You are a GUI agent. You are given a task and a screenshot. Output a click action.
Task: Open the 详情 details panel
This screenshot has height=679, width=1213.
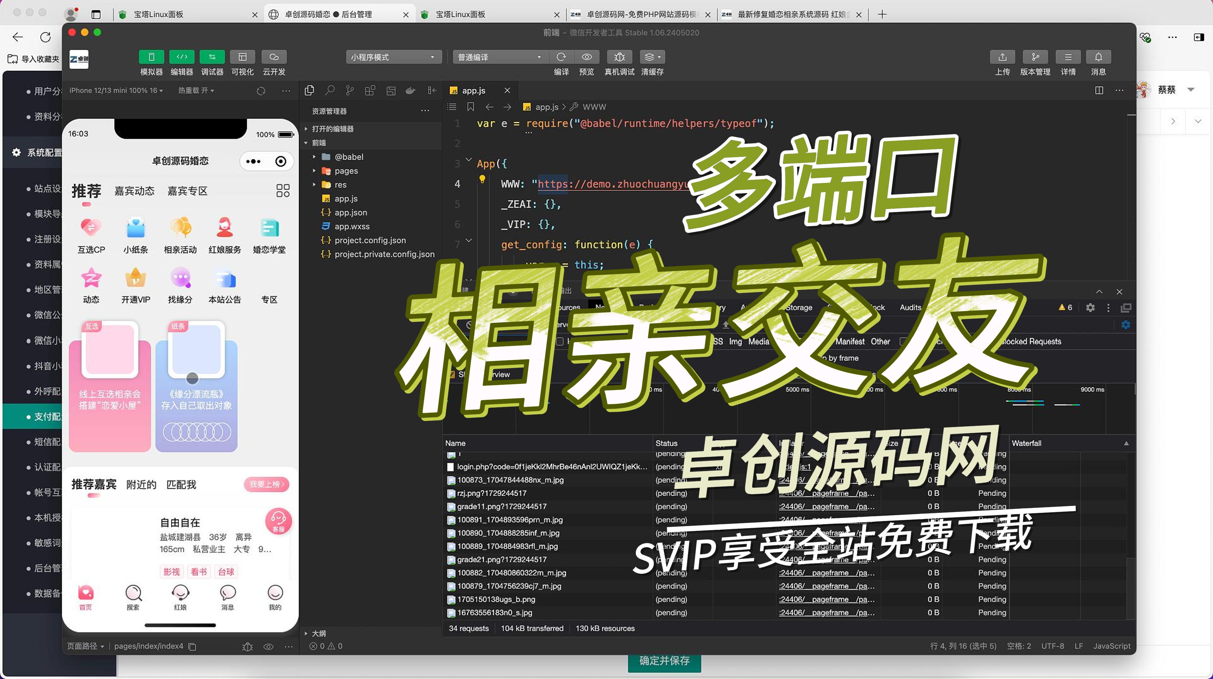(1068, 57)
